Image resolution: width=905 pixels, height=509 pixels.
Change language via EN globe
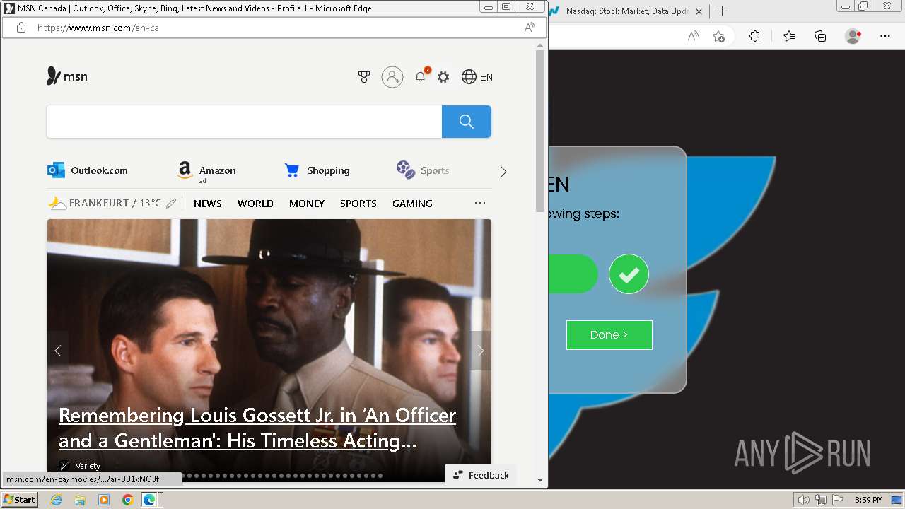click(x=477, y=77)
